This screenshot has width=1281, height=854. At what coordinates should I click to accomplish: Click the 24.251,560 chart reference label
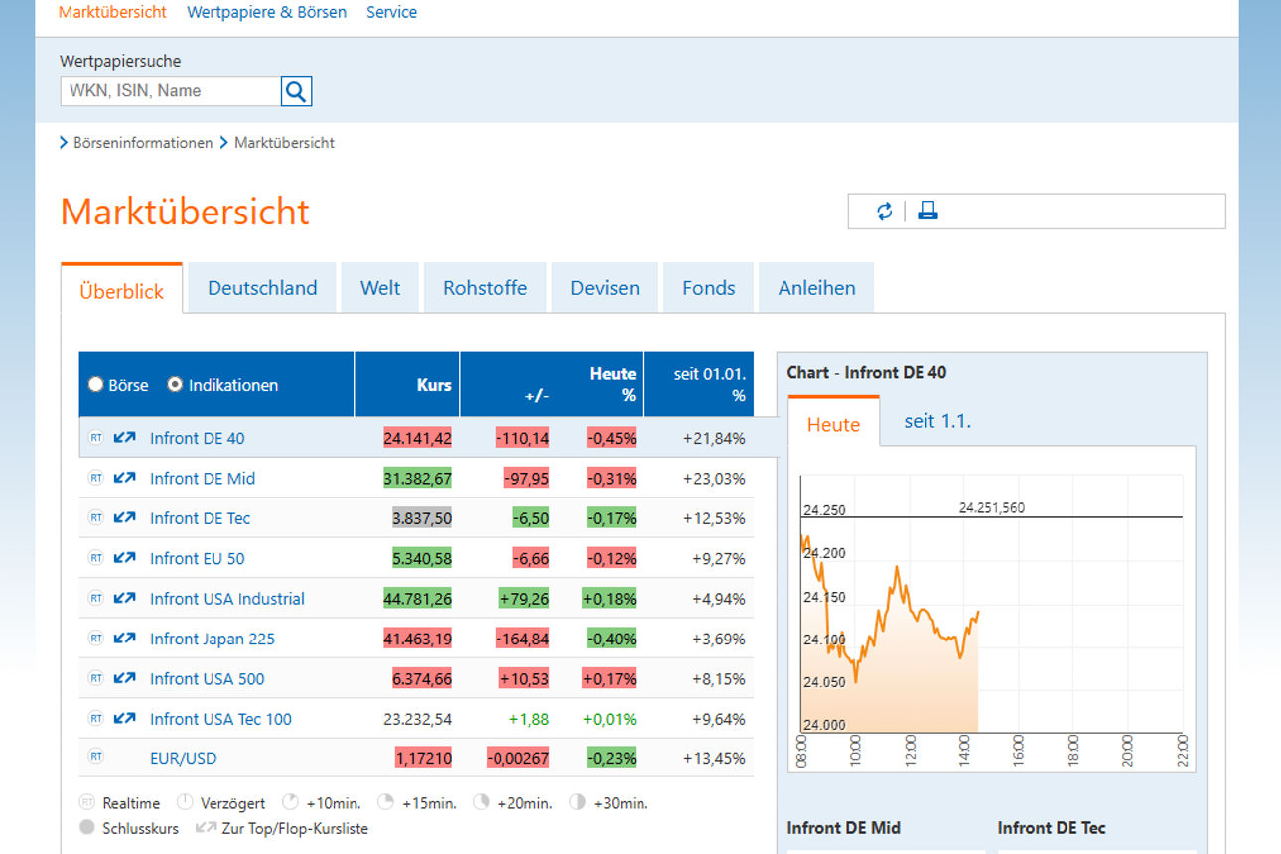[991, 507]
